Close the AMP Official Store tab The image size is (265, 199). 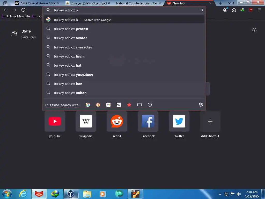pyautogui.click(x=58, y=3)
